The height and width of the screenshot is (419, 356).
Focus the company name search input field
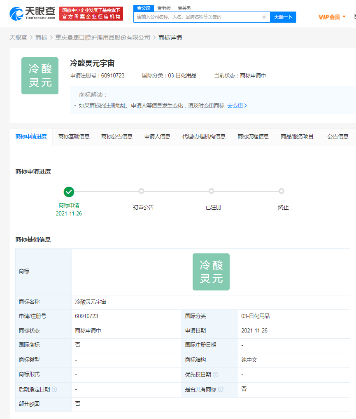pyautogui.click(x=198, y=17)
